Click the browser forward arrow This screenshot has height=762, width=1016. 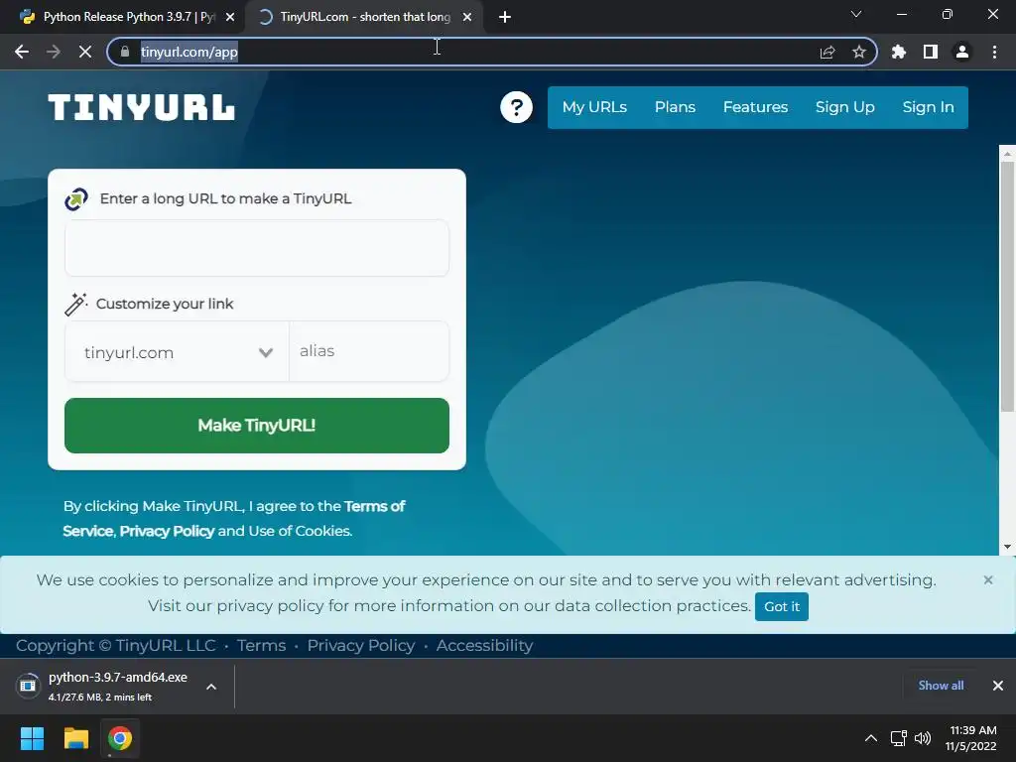pos(54,52)
